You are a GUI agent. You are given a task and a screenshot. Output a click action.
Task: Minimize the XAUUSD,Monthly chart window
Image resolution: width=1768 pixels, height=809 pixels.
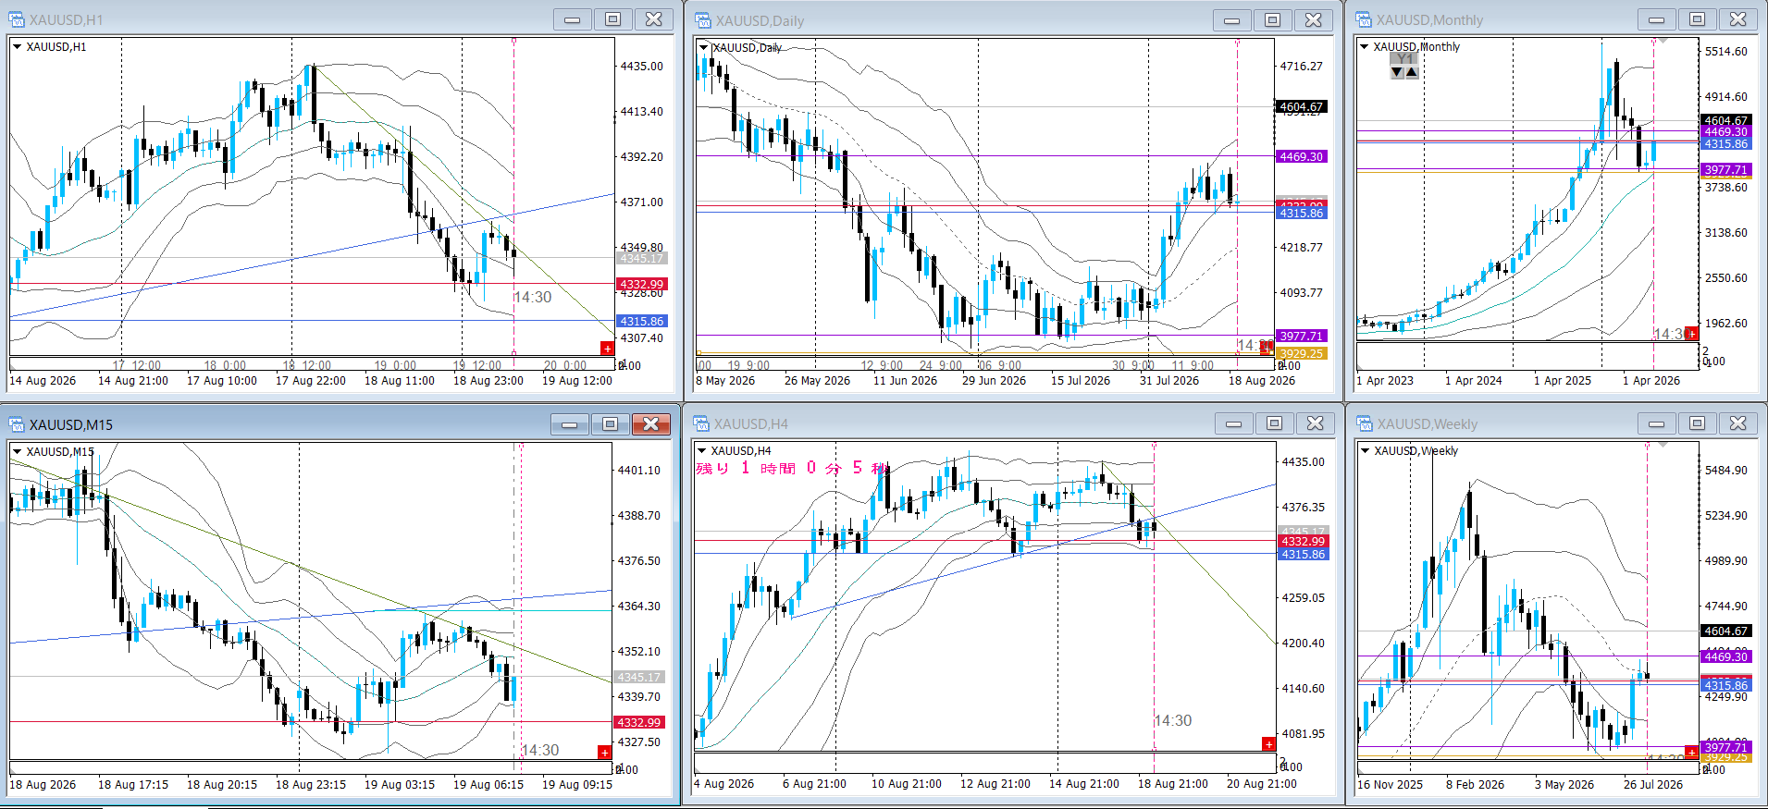coord(1657,19)
